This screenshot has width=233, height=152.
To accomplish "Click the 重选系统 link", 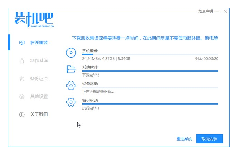I will pyautogui.click(x=184, y=139).
